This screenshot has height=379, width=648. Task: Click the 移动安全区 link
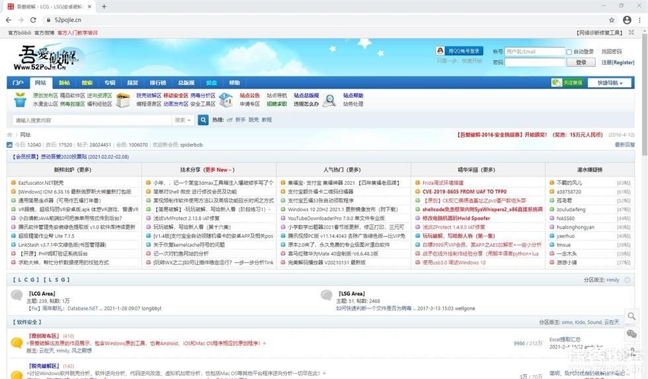(176, 95)
